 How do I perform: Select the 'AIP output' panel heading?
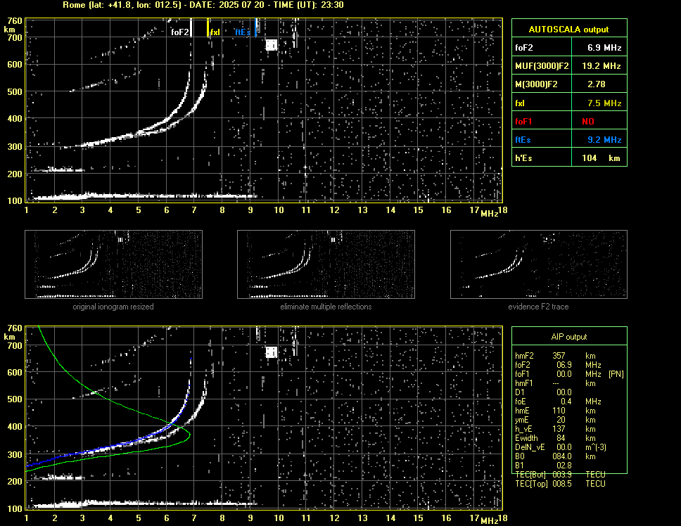(x=569, y=337)
